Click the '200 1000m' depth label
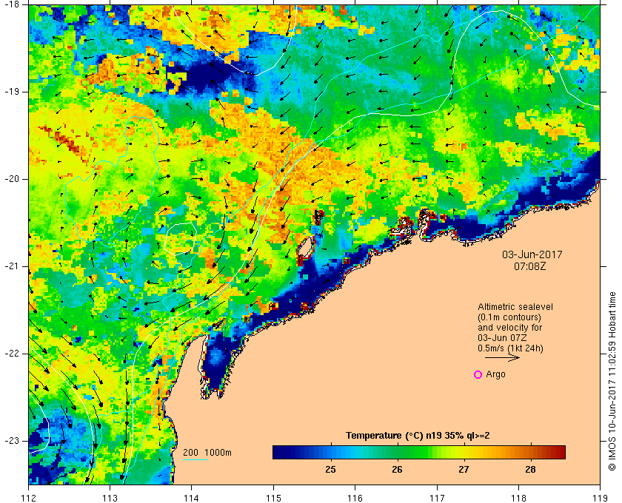The width and height of the screenshot is (622, 503). (x=207, y=453)
